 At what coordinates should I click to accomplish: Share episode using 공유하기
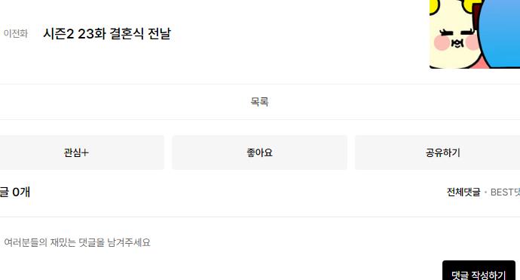[x=437, y=152]
